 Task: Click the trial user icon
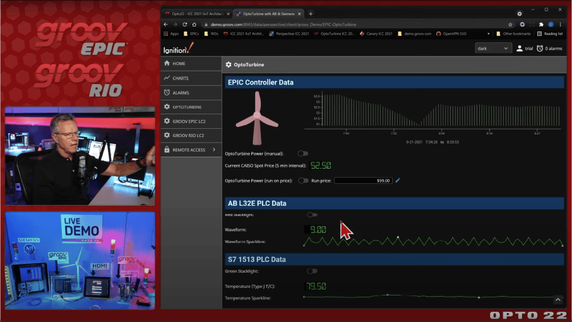tap(520, 49)
